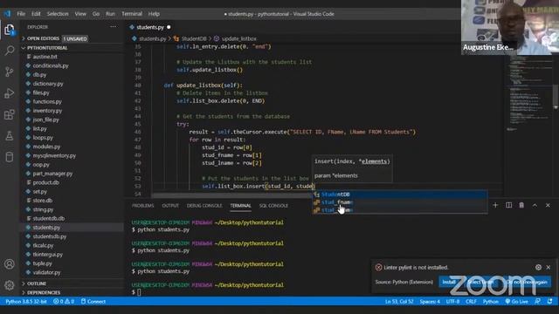Open the Help menu
The width and height of the screenshot is (559, 314).
154,14
